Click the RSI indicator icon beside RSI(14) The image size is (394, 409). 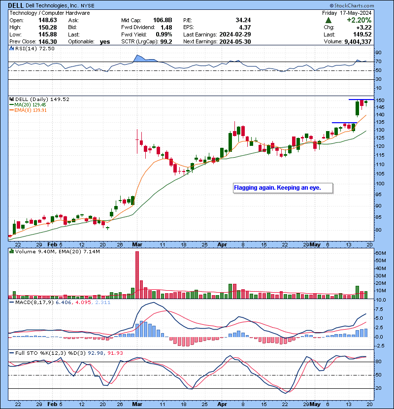click(11, 48)
